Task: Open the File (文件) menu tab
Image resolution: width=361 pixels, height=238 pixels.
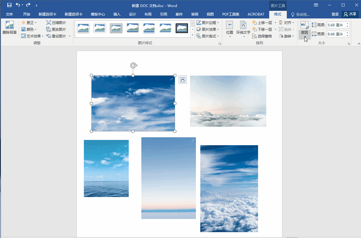Action: [9, 14]
